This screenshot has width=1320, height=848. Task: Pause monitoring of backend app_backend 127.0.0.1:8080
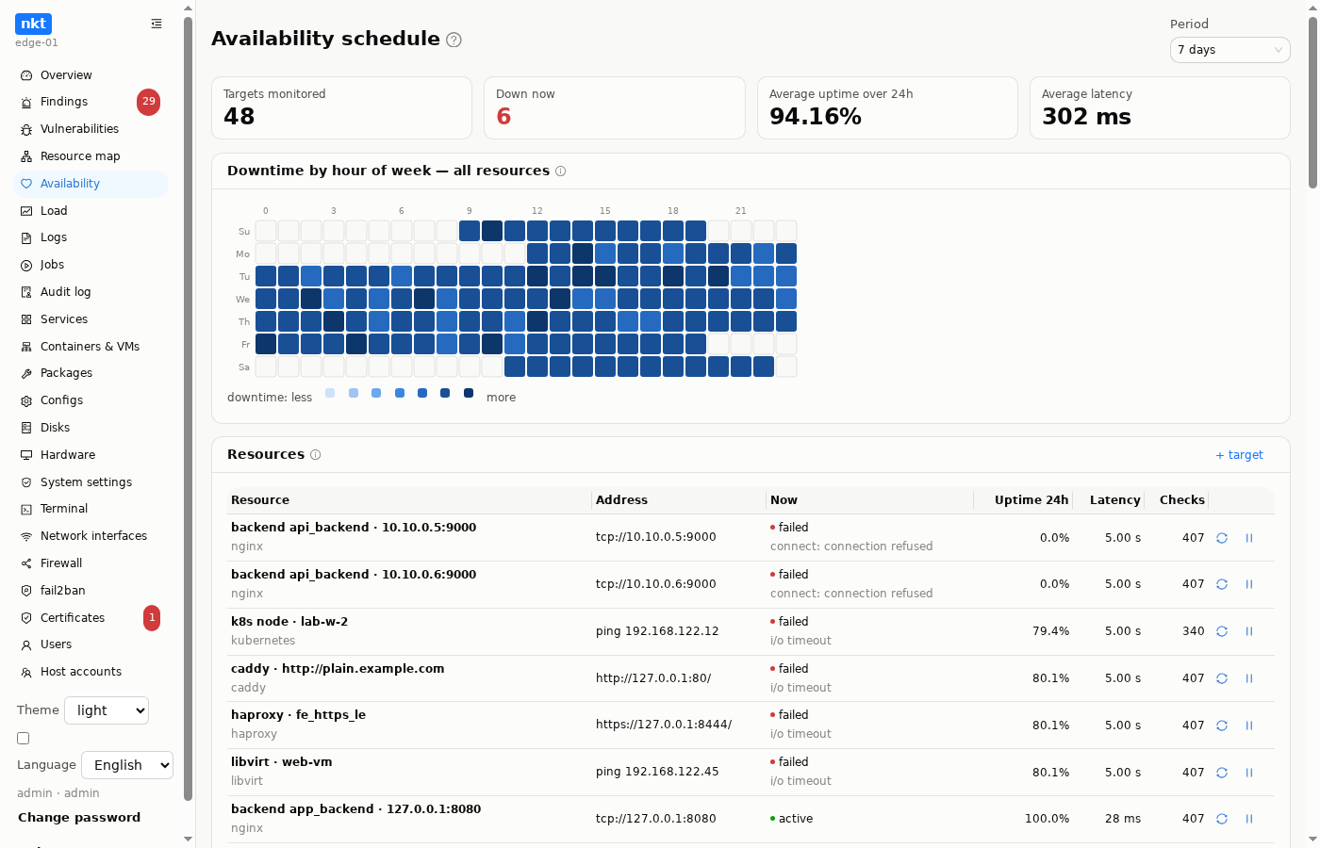tap(1249, 819)
